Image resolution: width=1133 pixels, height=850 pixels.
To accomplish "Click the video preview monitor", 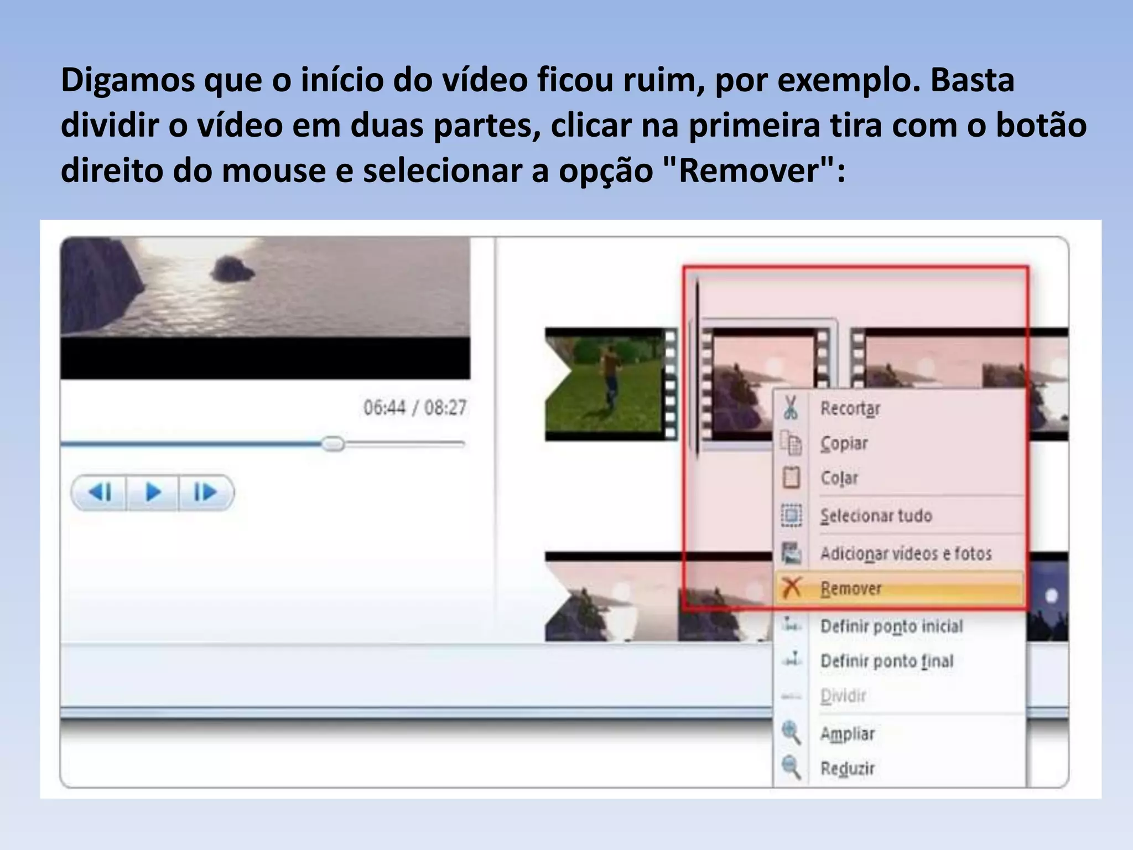I will (266, 308).
